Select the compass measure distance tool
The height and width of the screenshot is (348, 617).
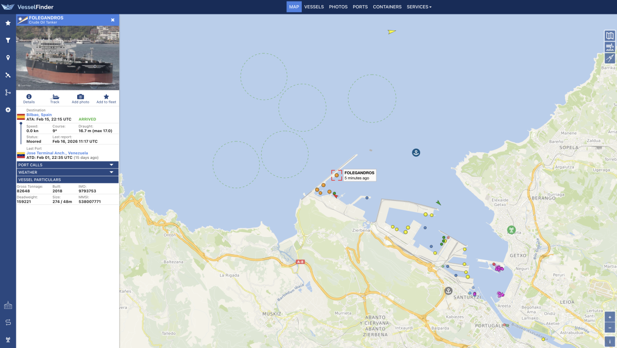pyautogui.click(x=610, y=58)
